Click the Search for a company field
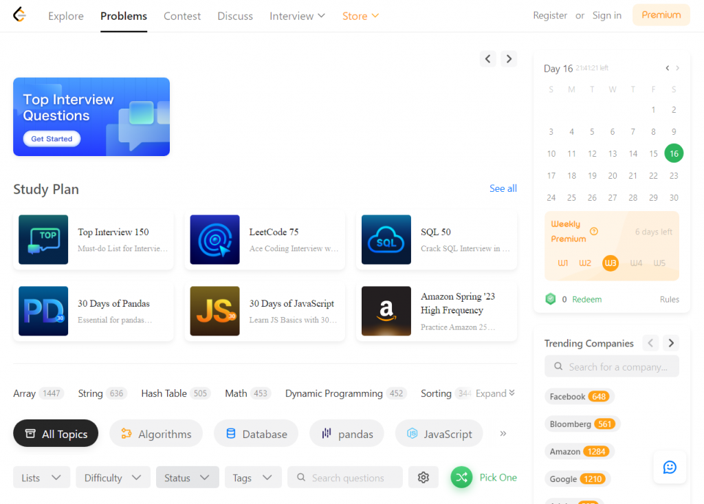The height and width of the screenshot is (504, 704). 611,366
